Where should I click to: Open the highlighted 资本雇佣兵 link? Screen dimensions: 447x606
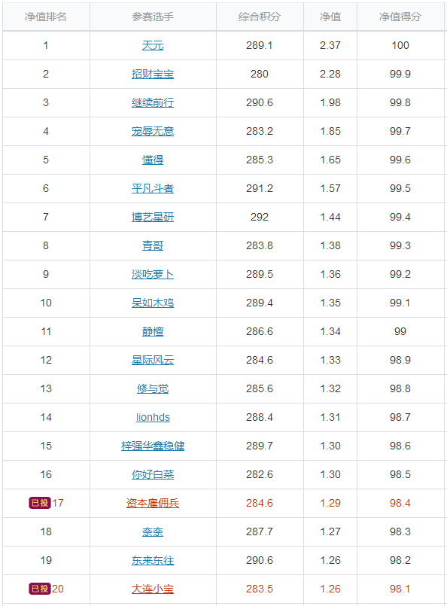[x=153, y=503]
